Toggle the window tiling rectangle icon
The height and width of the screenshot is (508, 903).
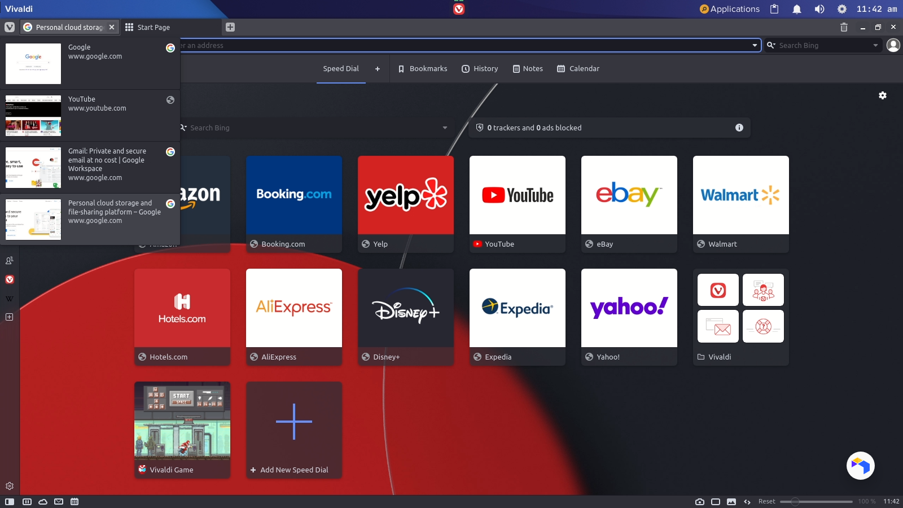pyautogui.click(x=716, y=502)
